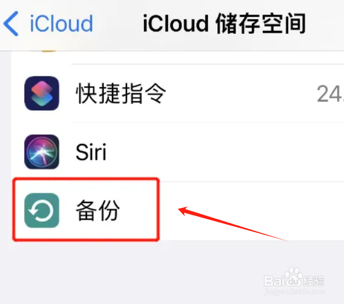Click the 经验 watermark text
The image size is (344, 304).
click(314, 281)
